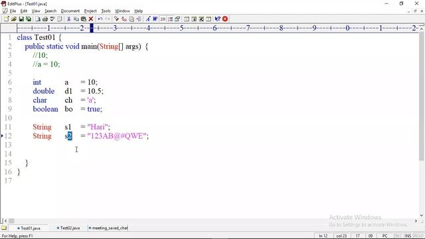Open the Search menu

coord(50,11)
